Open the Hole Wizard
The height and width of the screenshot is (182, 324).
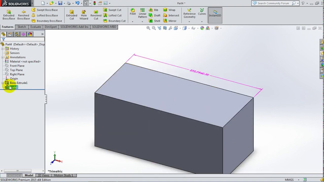coord(84,15)
